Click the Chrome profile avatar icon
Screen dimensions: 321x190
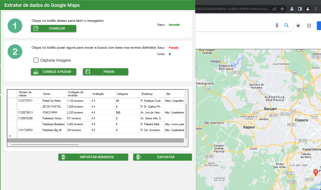pos(308,9)
